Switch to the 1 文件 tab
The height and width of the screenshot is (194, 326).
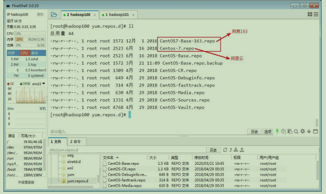pos(58,141)
